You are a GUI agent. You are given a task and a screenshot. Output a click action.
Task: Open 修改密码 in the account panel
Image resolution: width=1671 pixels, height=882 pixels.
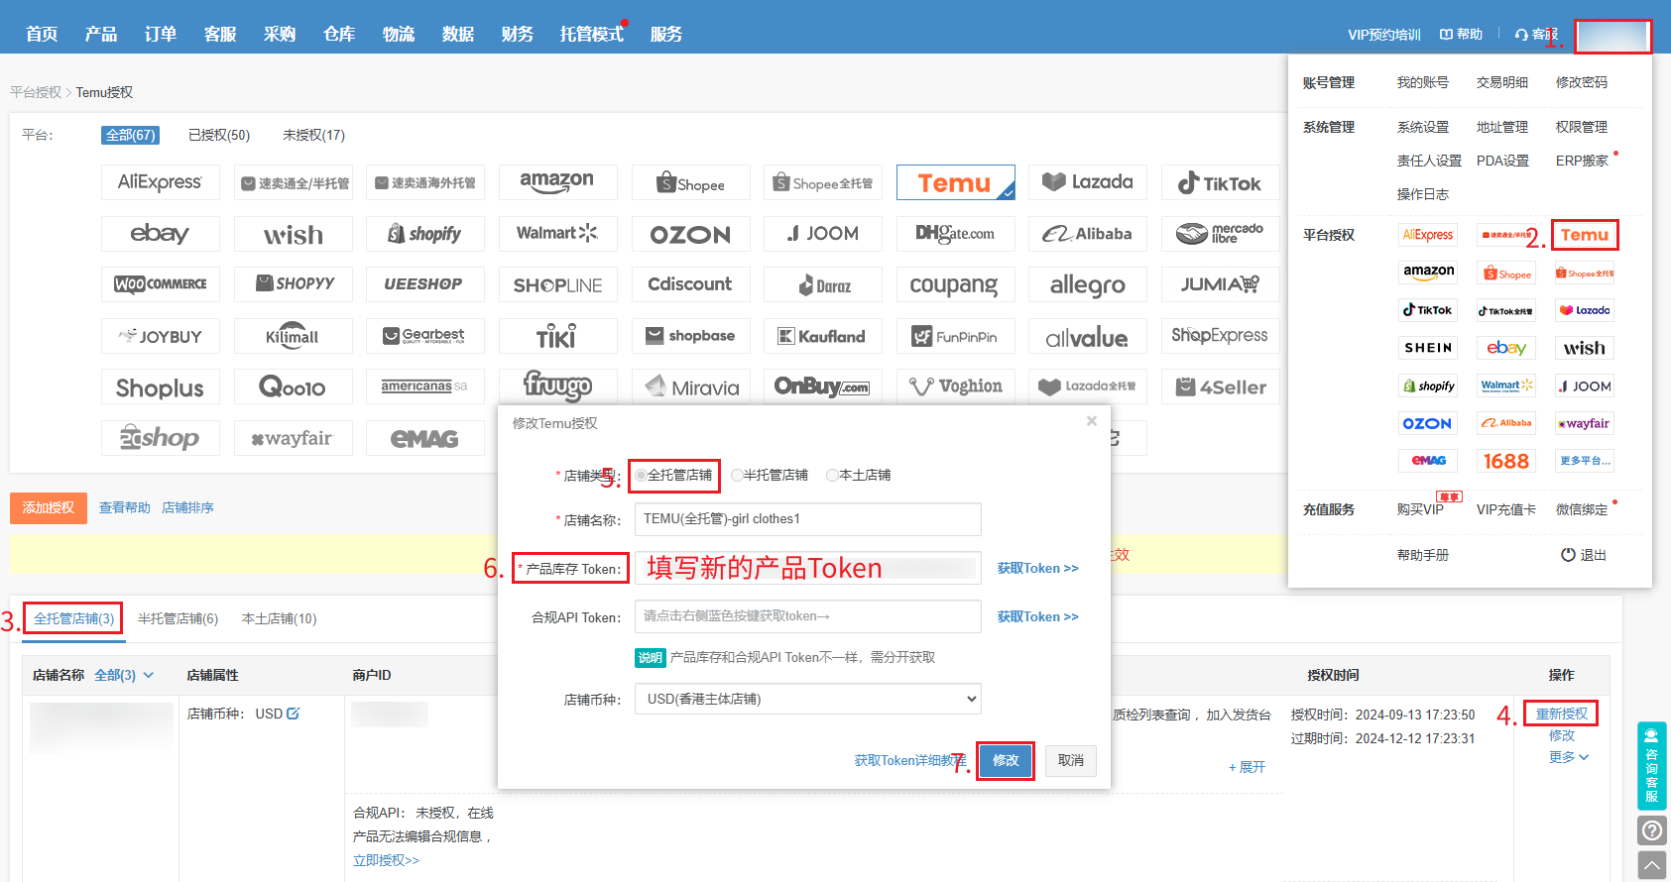point(1582,82)
